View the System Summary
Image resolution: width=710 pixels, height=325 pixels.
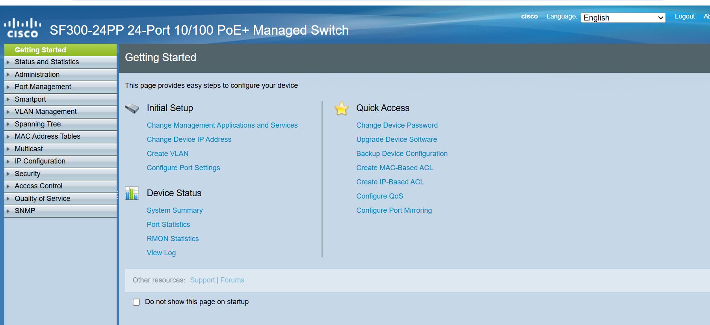point(175,210)
